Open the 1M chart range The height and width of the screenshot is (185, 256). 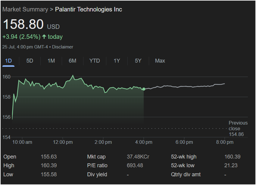[51, 61]
